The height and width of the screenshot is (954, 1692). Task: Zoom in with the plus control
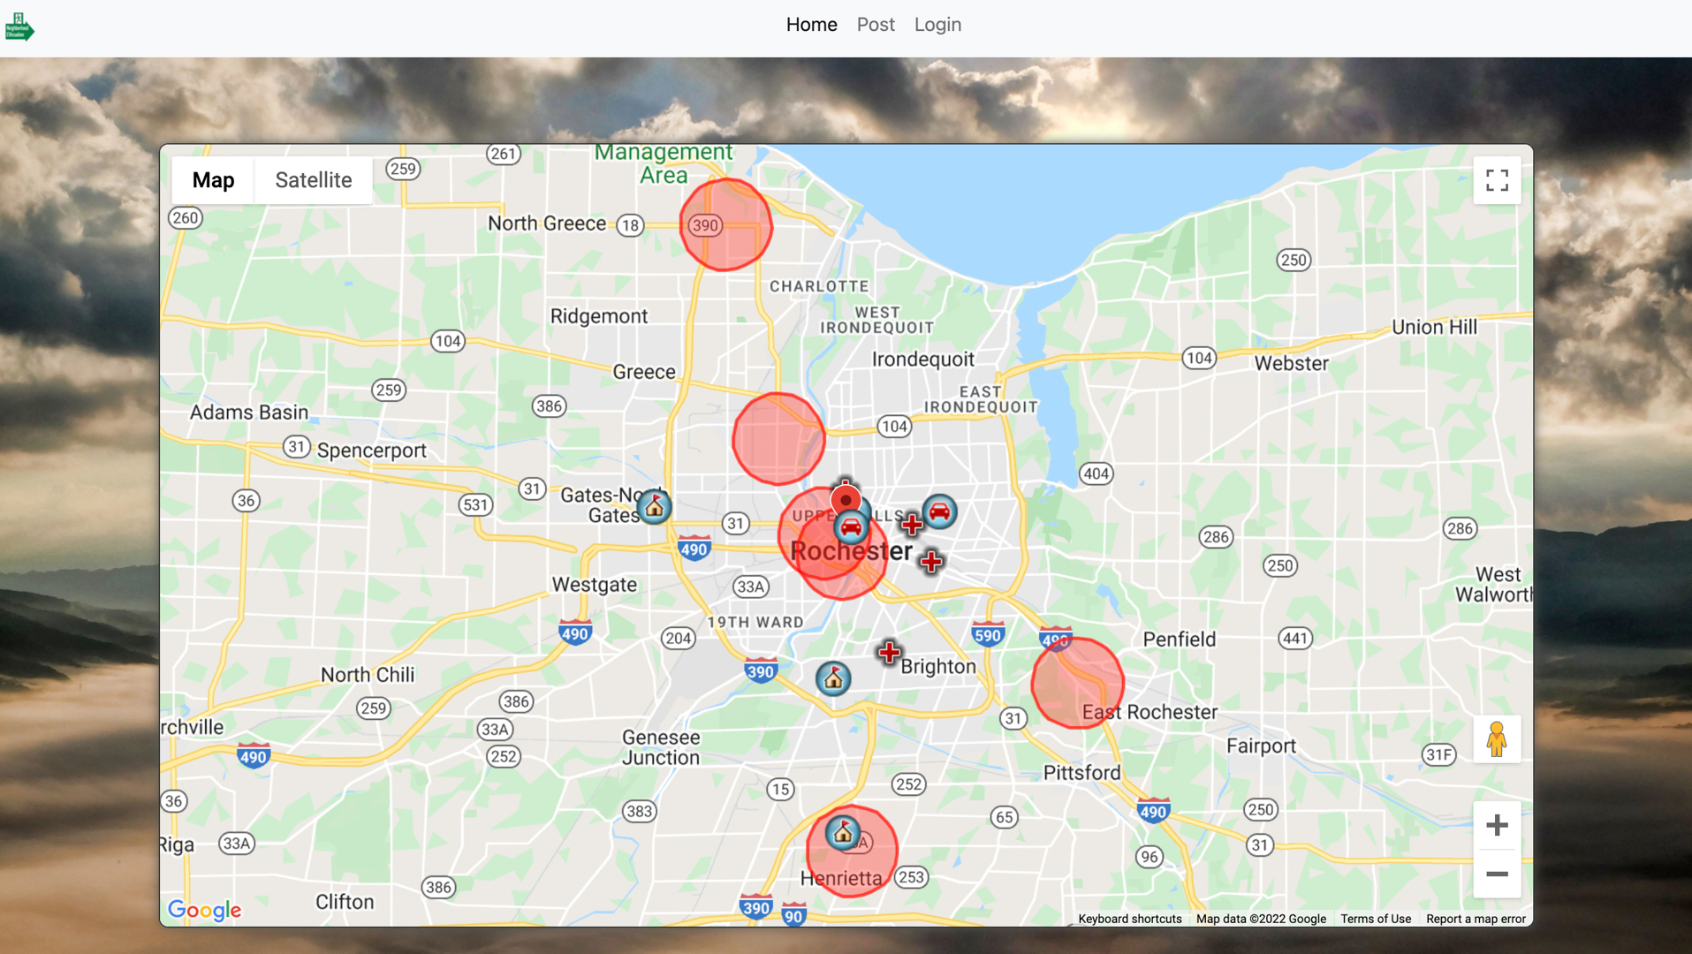click(1497, 825)
